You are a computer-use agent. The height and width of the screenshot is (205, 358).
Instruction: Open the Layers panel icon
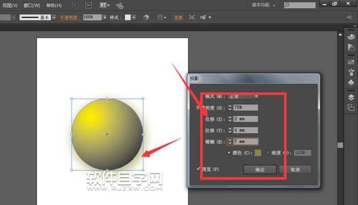(x=351, y=97)
